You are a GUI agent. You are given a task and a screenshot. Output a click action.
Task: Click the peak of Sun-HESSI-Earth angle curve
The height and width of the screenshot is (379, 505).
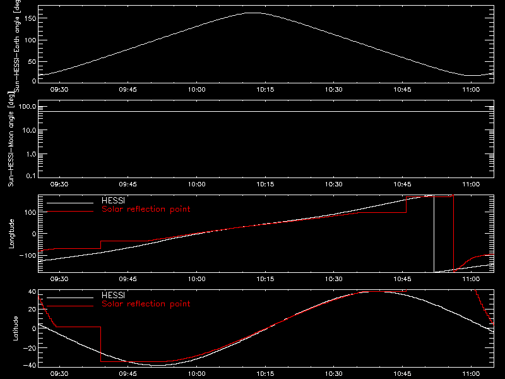tap(254, 13)
